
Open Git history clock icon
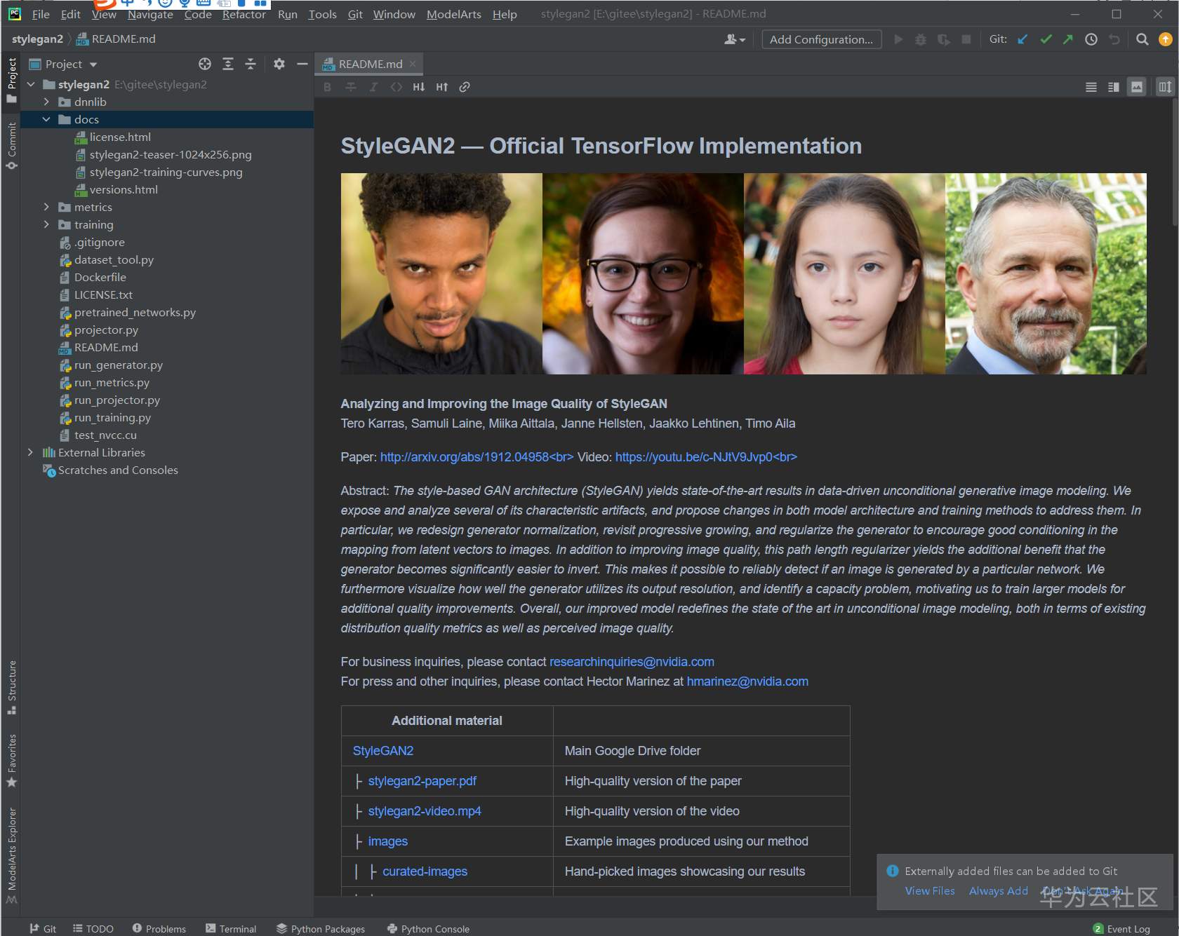1091,39
